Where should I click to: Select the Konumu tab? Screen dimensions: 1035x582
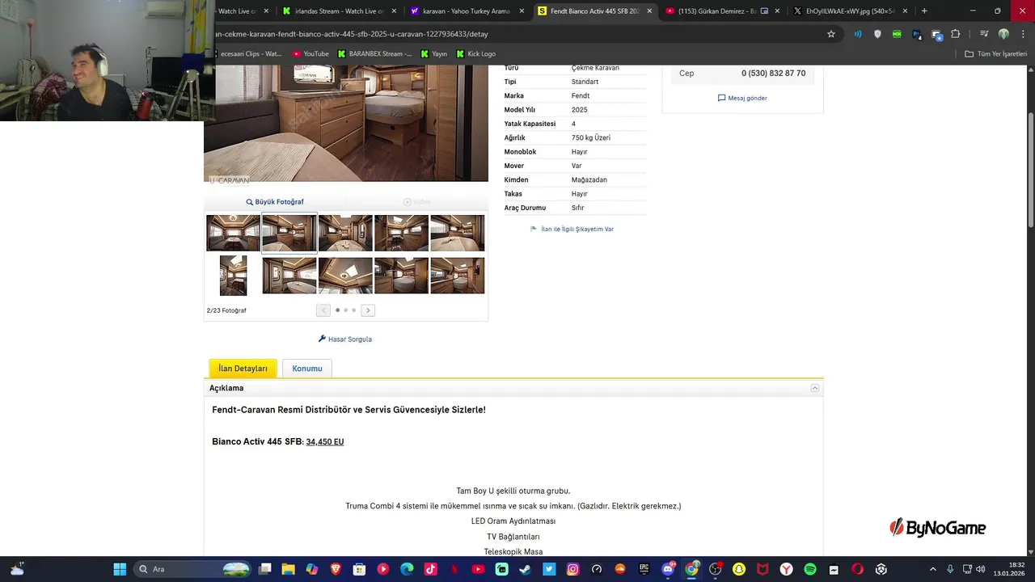coord(307,369)
